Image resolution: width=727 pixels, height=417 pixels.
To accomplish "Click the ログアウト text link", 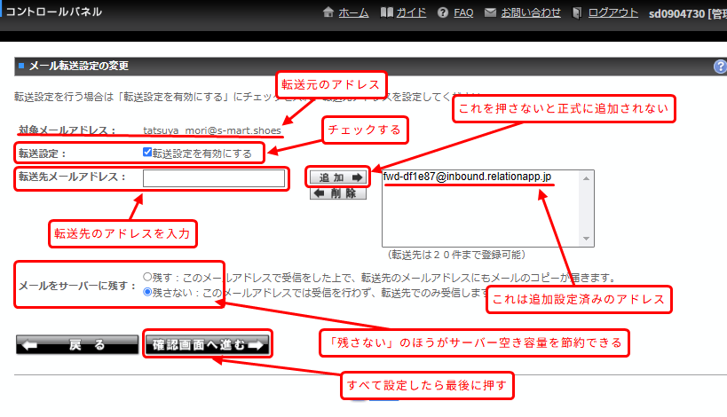I will [x=613, y=12].
